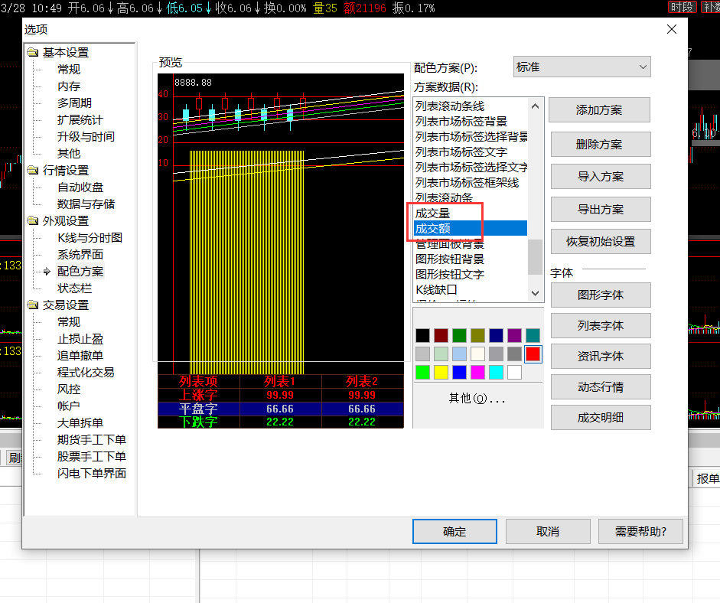Open the 配色方案 dropdown showing 标准

[582, 67]
